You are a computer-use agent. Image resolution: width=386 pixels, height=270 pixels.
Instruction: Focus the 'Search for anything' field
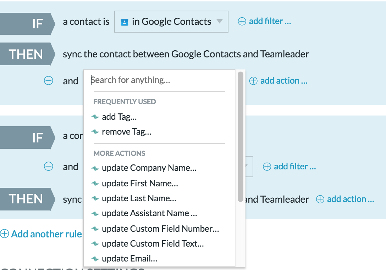point(159,80)
